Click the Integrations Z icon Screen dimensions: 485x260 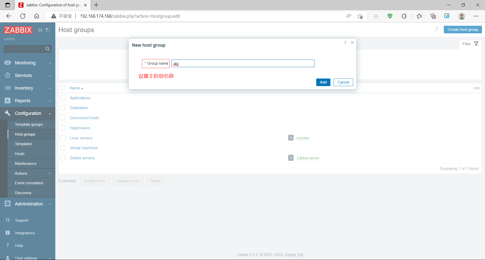[x=8, y=233]
